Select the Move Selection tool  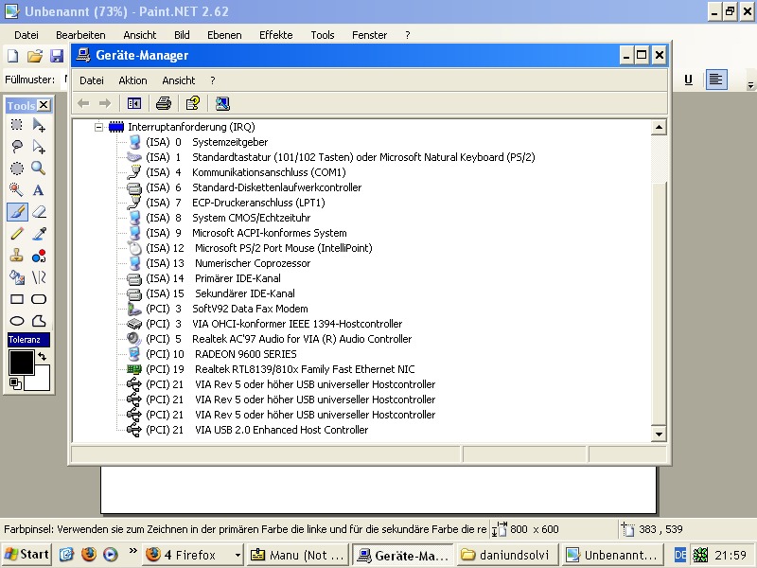[39, 147]
